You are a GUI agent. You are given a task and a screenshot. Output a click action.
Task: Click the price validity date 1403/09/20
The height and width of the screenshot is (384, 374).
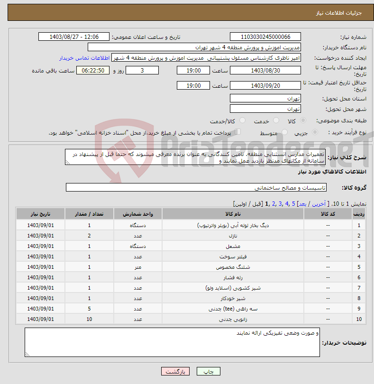click(x=265, y=86)
